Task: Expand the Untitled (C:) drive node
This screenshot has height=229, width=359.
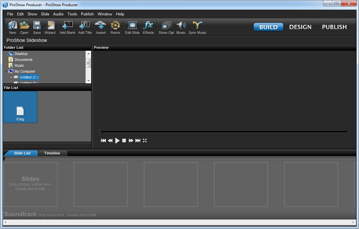Action: (x=11, y=77)
